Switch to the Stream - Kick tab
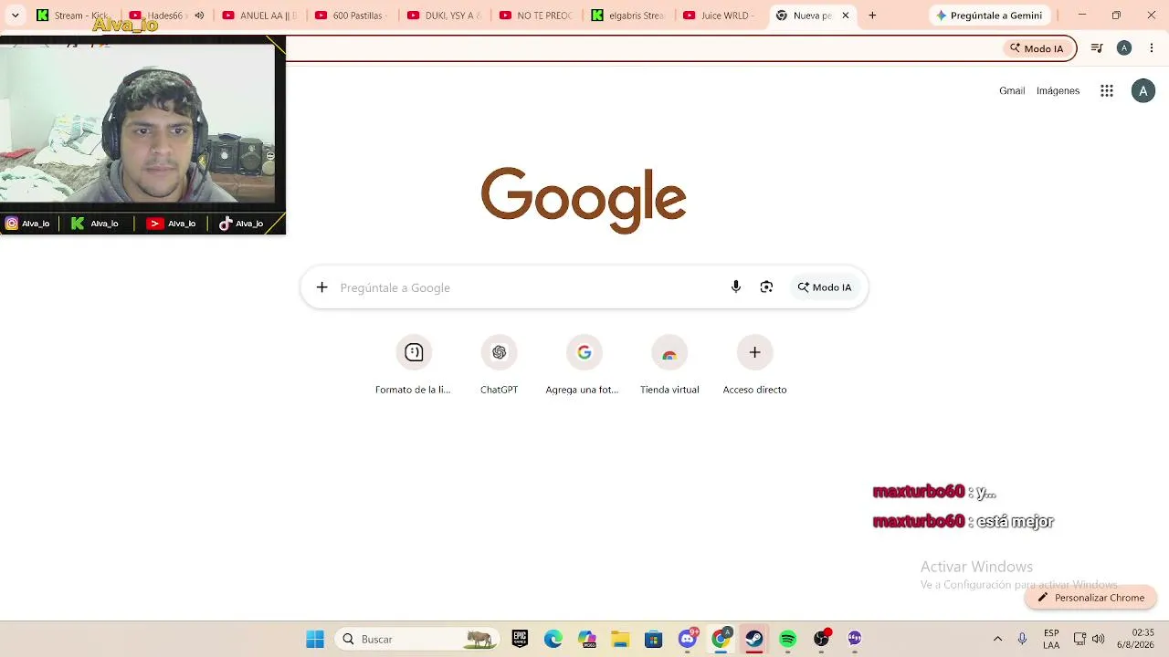Screen dimensions: 1169x657 point(73,16)
